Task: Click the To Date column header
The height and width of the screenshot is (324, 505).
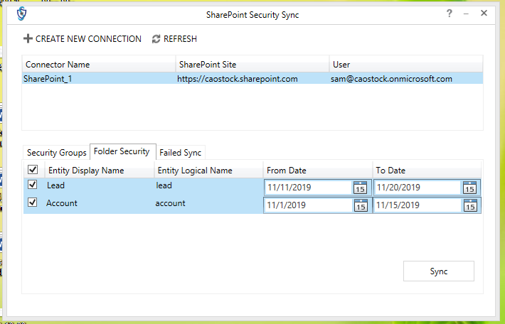Action: tap(427, 171)
